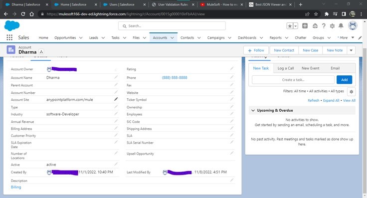This screenshot has height=198, width=367.
Task: Open the Campaigns navigation tab
Action: pyautogui.click(x=216, y=38)
